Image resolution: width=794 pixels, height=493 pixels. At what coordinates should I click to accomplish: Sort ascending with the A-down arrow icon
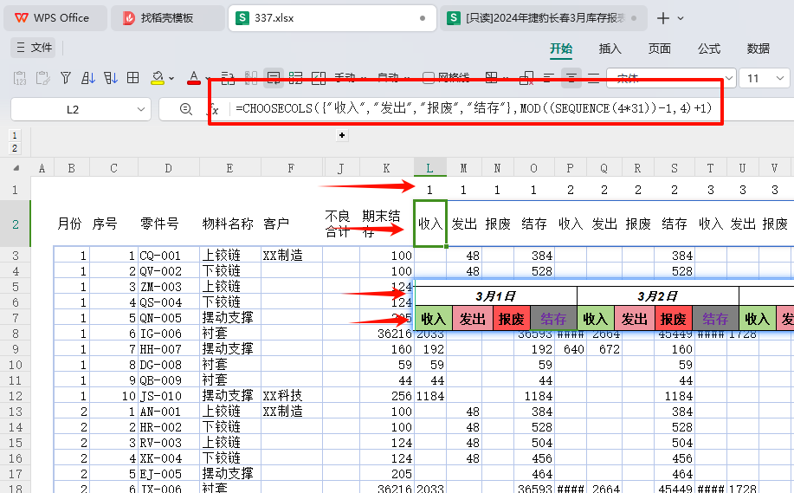(87, 78)
